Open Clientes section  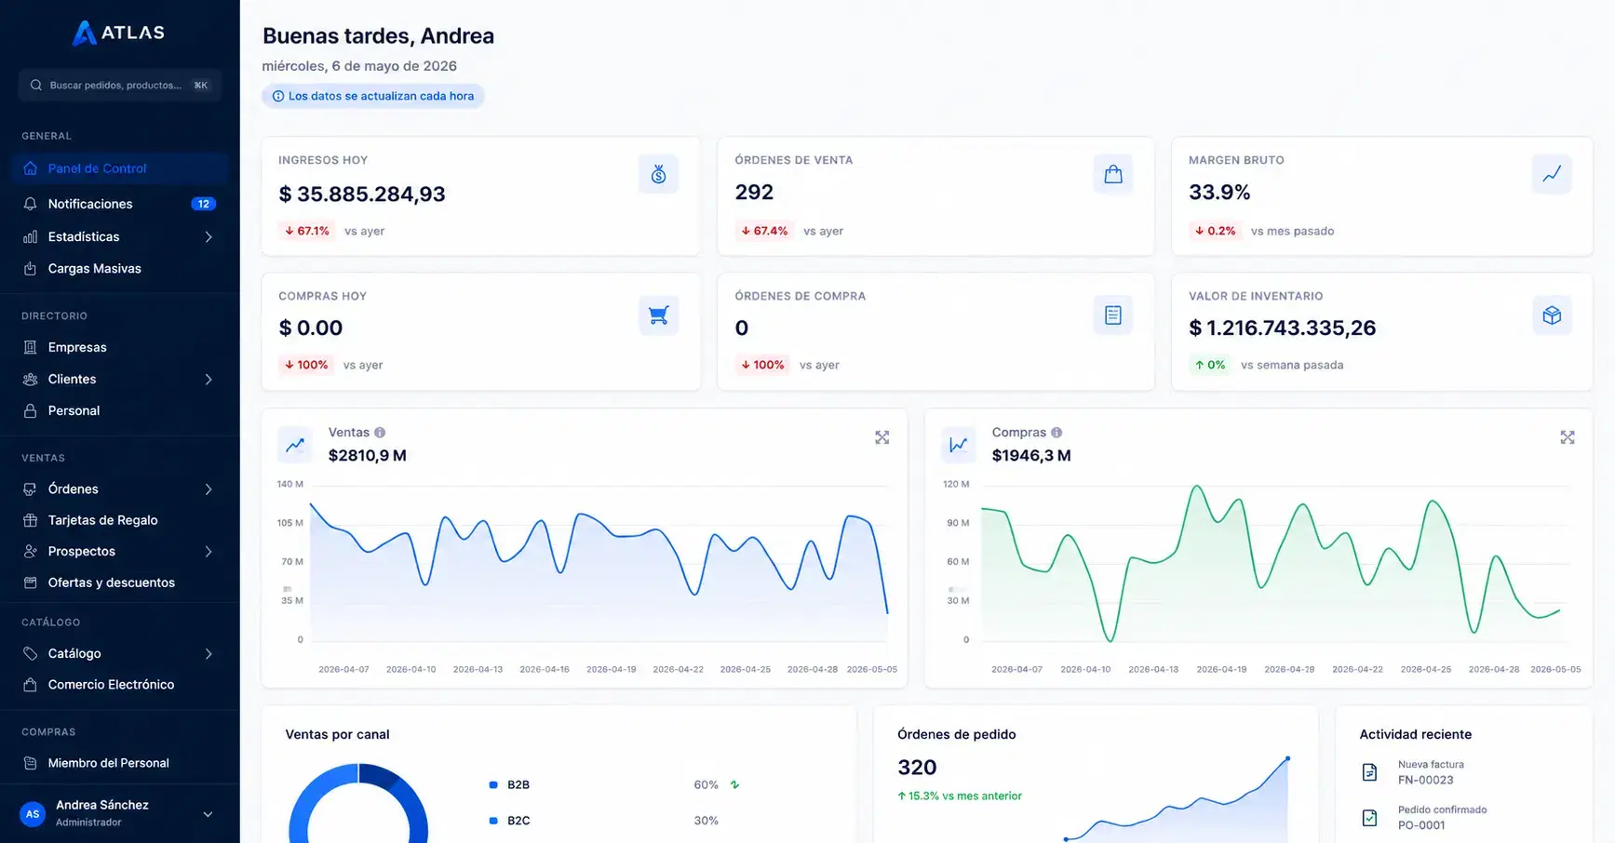(x=120, y=379)
